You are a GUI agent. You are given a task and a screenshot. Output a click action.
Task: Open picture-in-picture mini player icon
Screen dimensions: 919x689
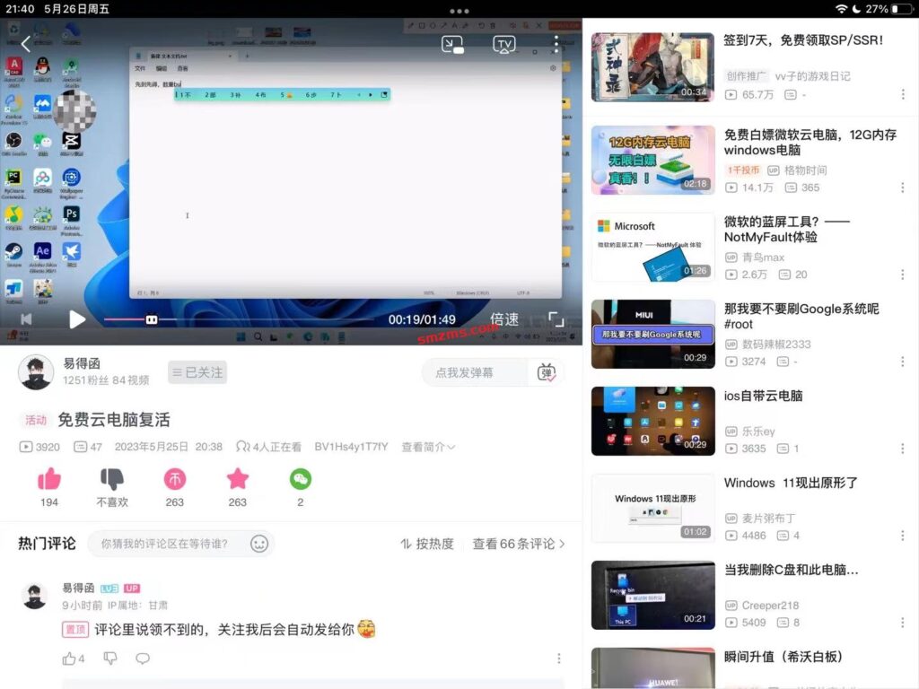pos(452,45)
